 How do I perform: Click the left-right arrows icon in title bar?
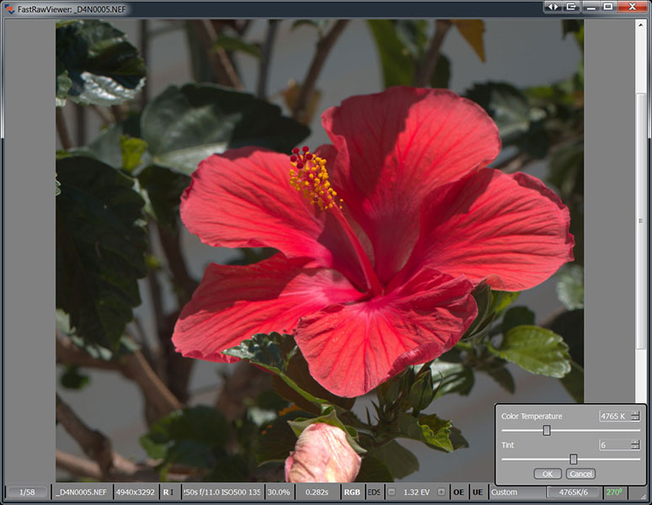553,7
